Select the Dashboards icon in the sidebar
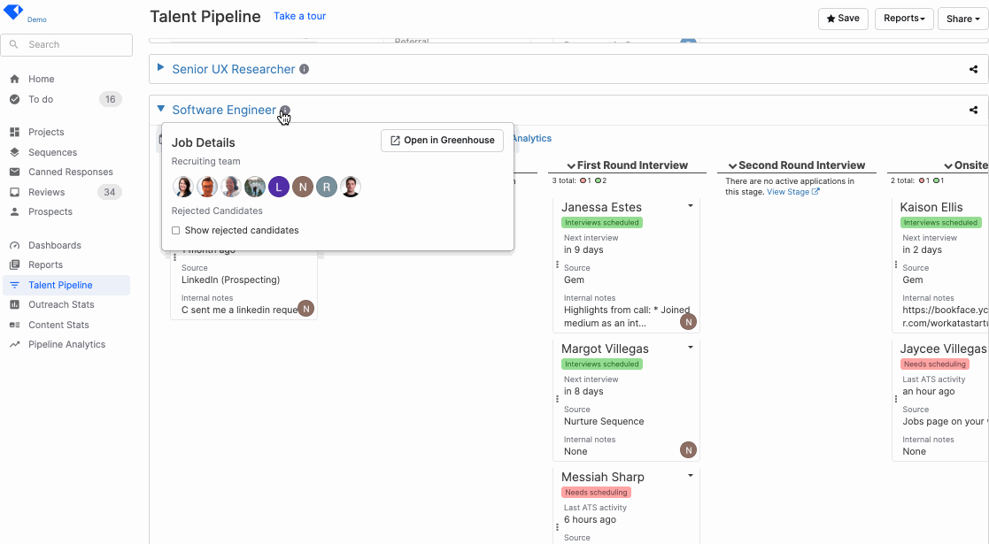The height and width of the screenshot is (544, 989). 12,245
